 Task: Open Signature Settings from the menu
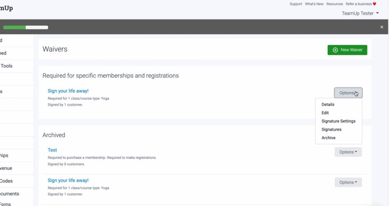coord(338,121)
